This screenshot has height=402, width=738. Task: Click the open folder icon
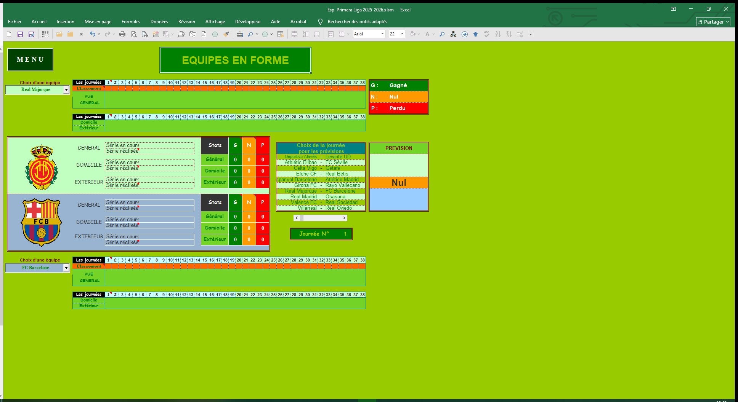(59, 34)
